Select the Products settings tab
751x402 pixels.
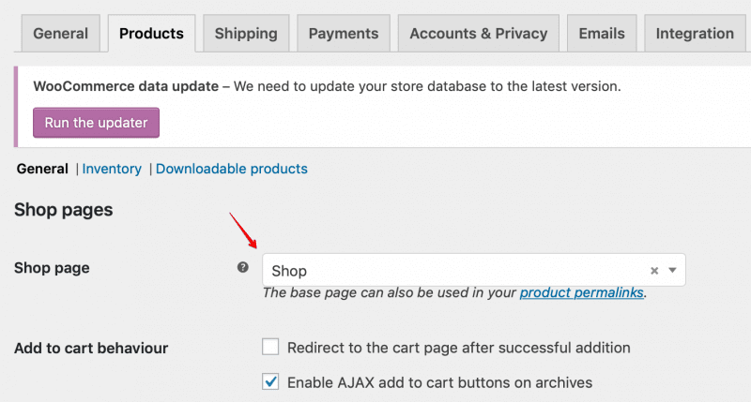151,33
